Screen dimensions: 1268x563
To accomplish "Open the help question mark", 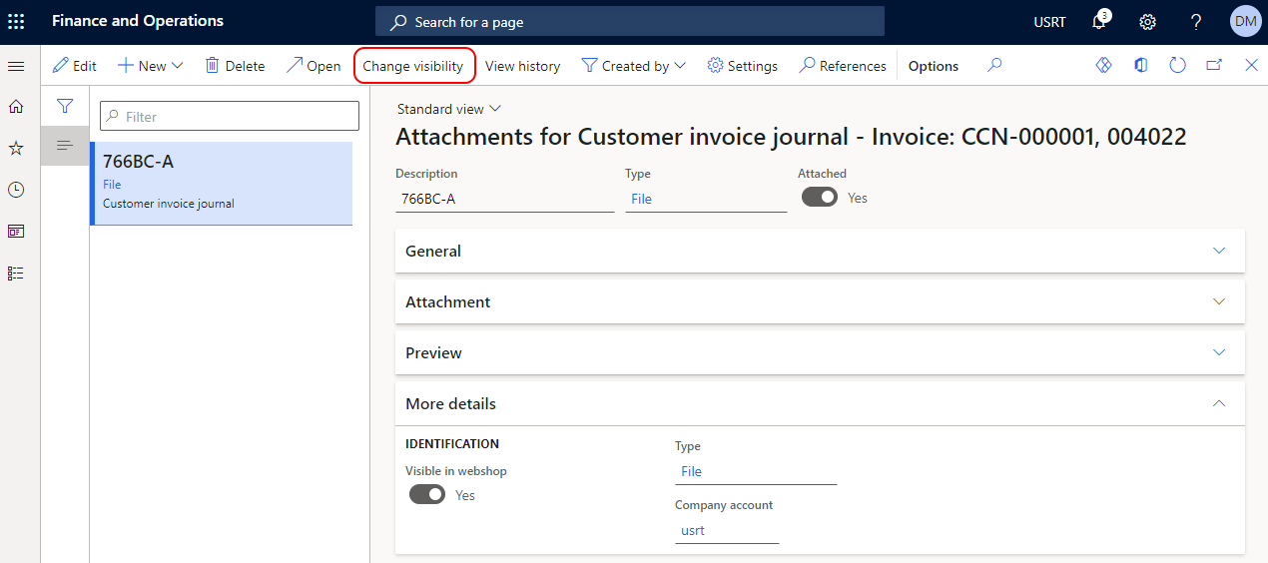I will point(1196,21).
